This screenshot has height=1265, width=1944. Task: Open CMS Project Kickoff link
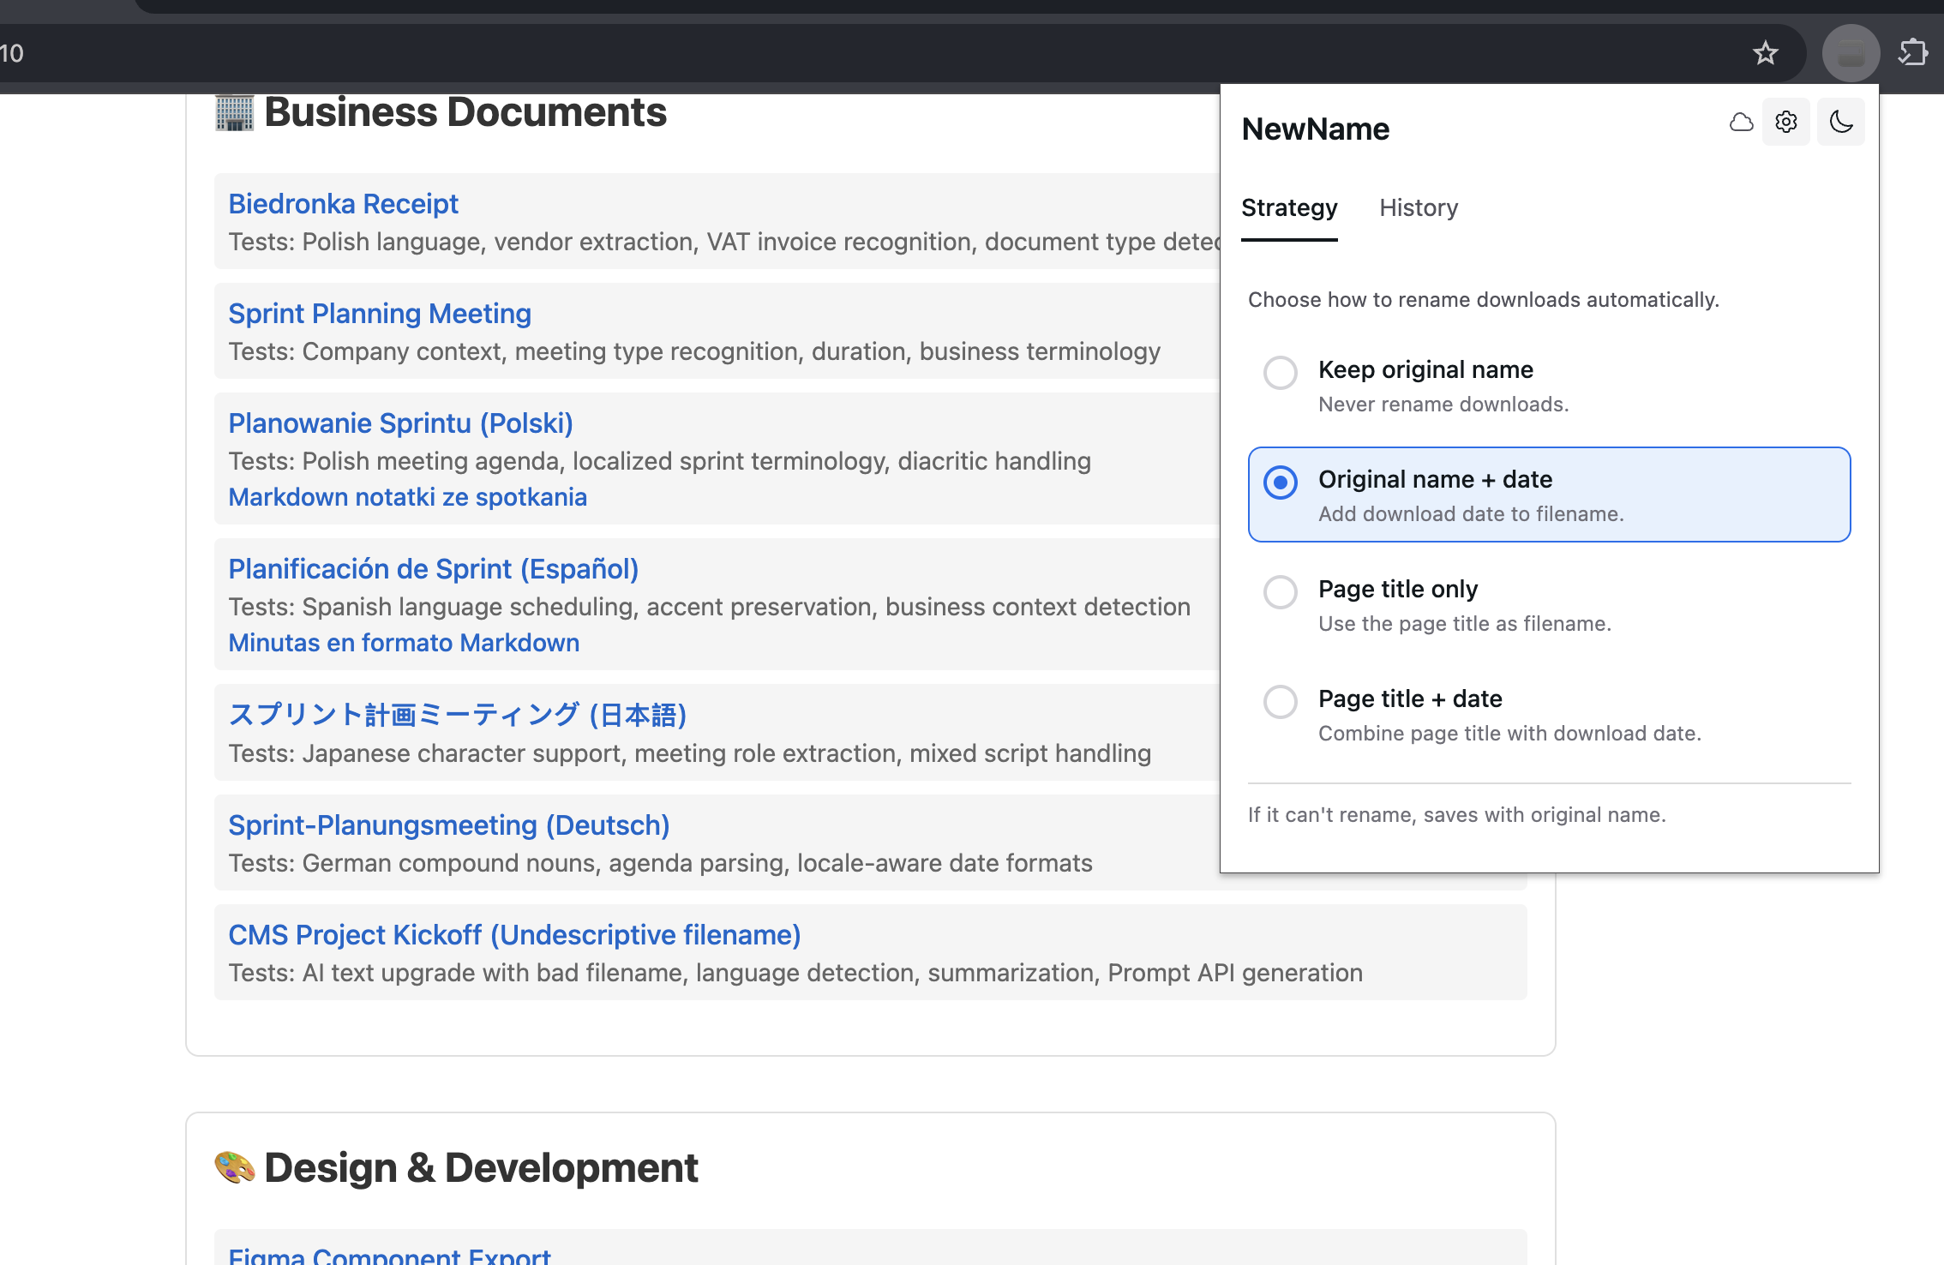(514, 935)
